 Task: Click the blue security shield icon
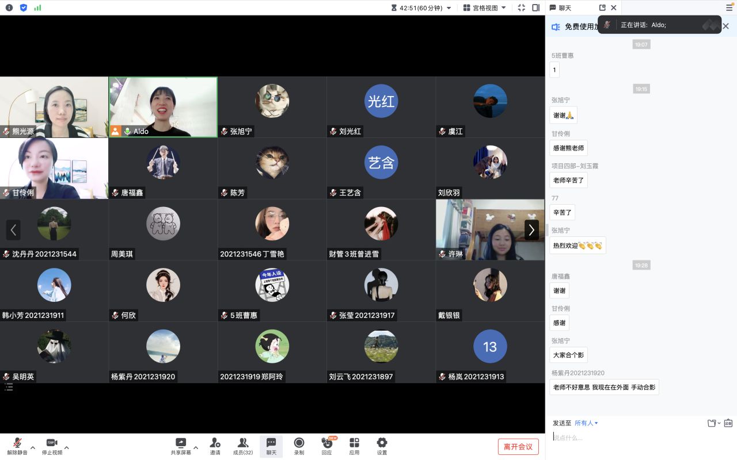[x=24, y=7]
